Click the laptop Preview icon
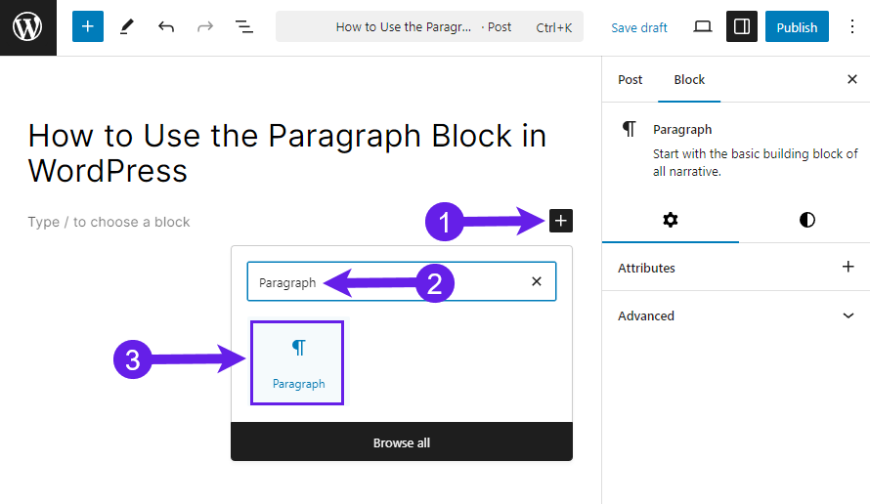 pyautogui.click(x=703, y=26)
